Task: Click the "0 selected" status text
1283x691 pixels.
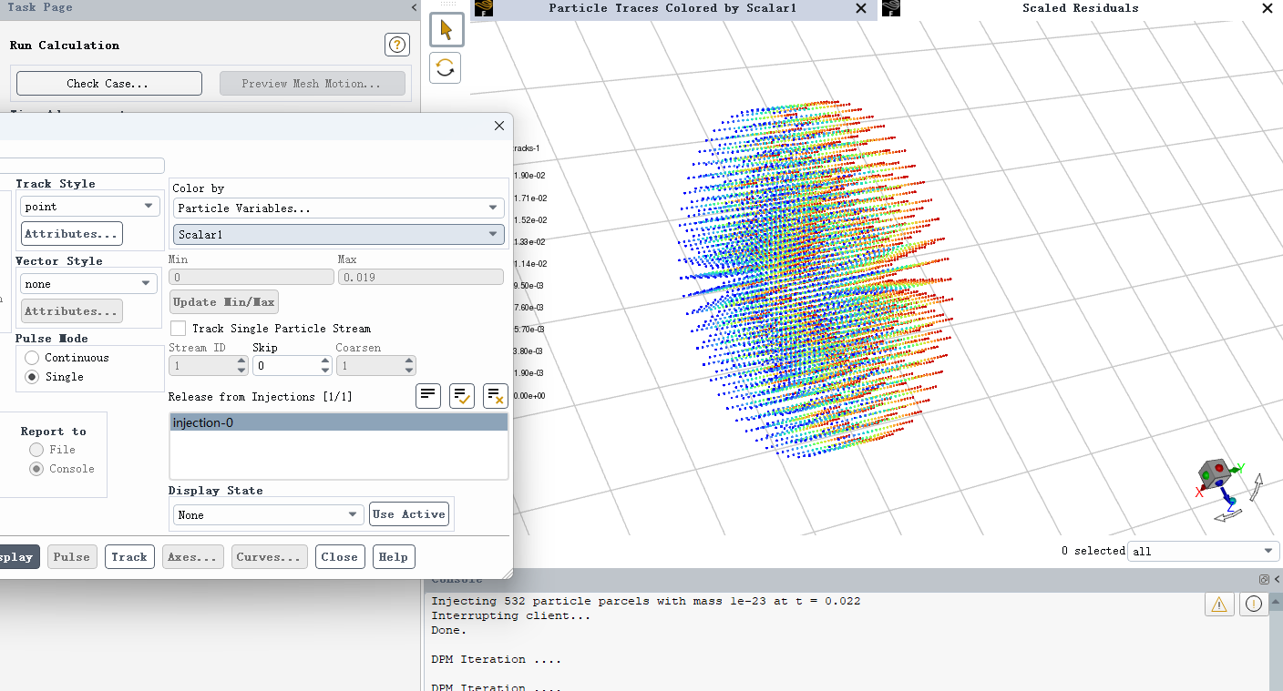Action: click(1093, 551)
